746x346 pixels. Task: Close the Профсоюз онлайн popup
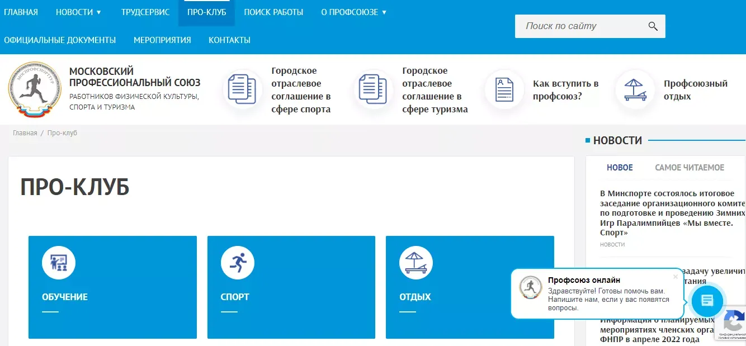[x=675, y=276]
